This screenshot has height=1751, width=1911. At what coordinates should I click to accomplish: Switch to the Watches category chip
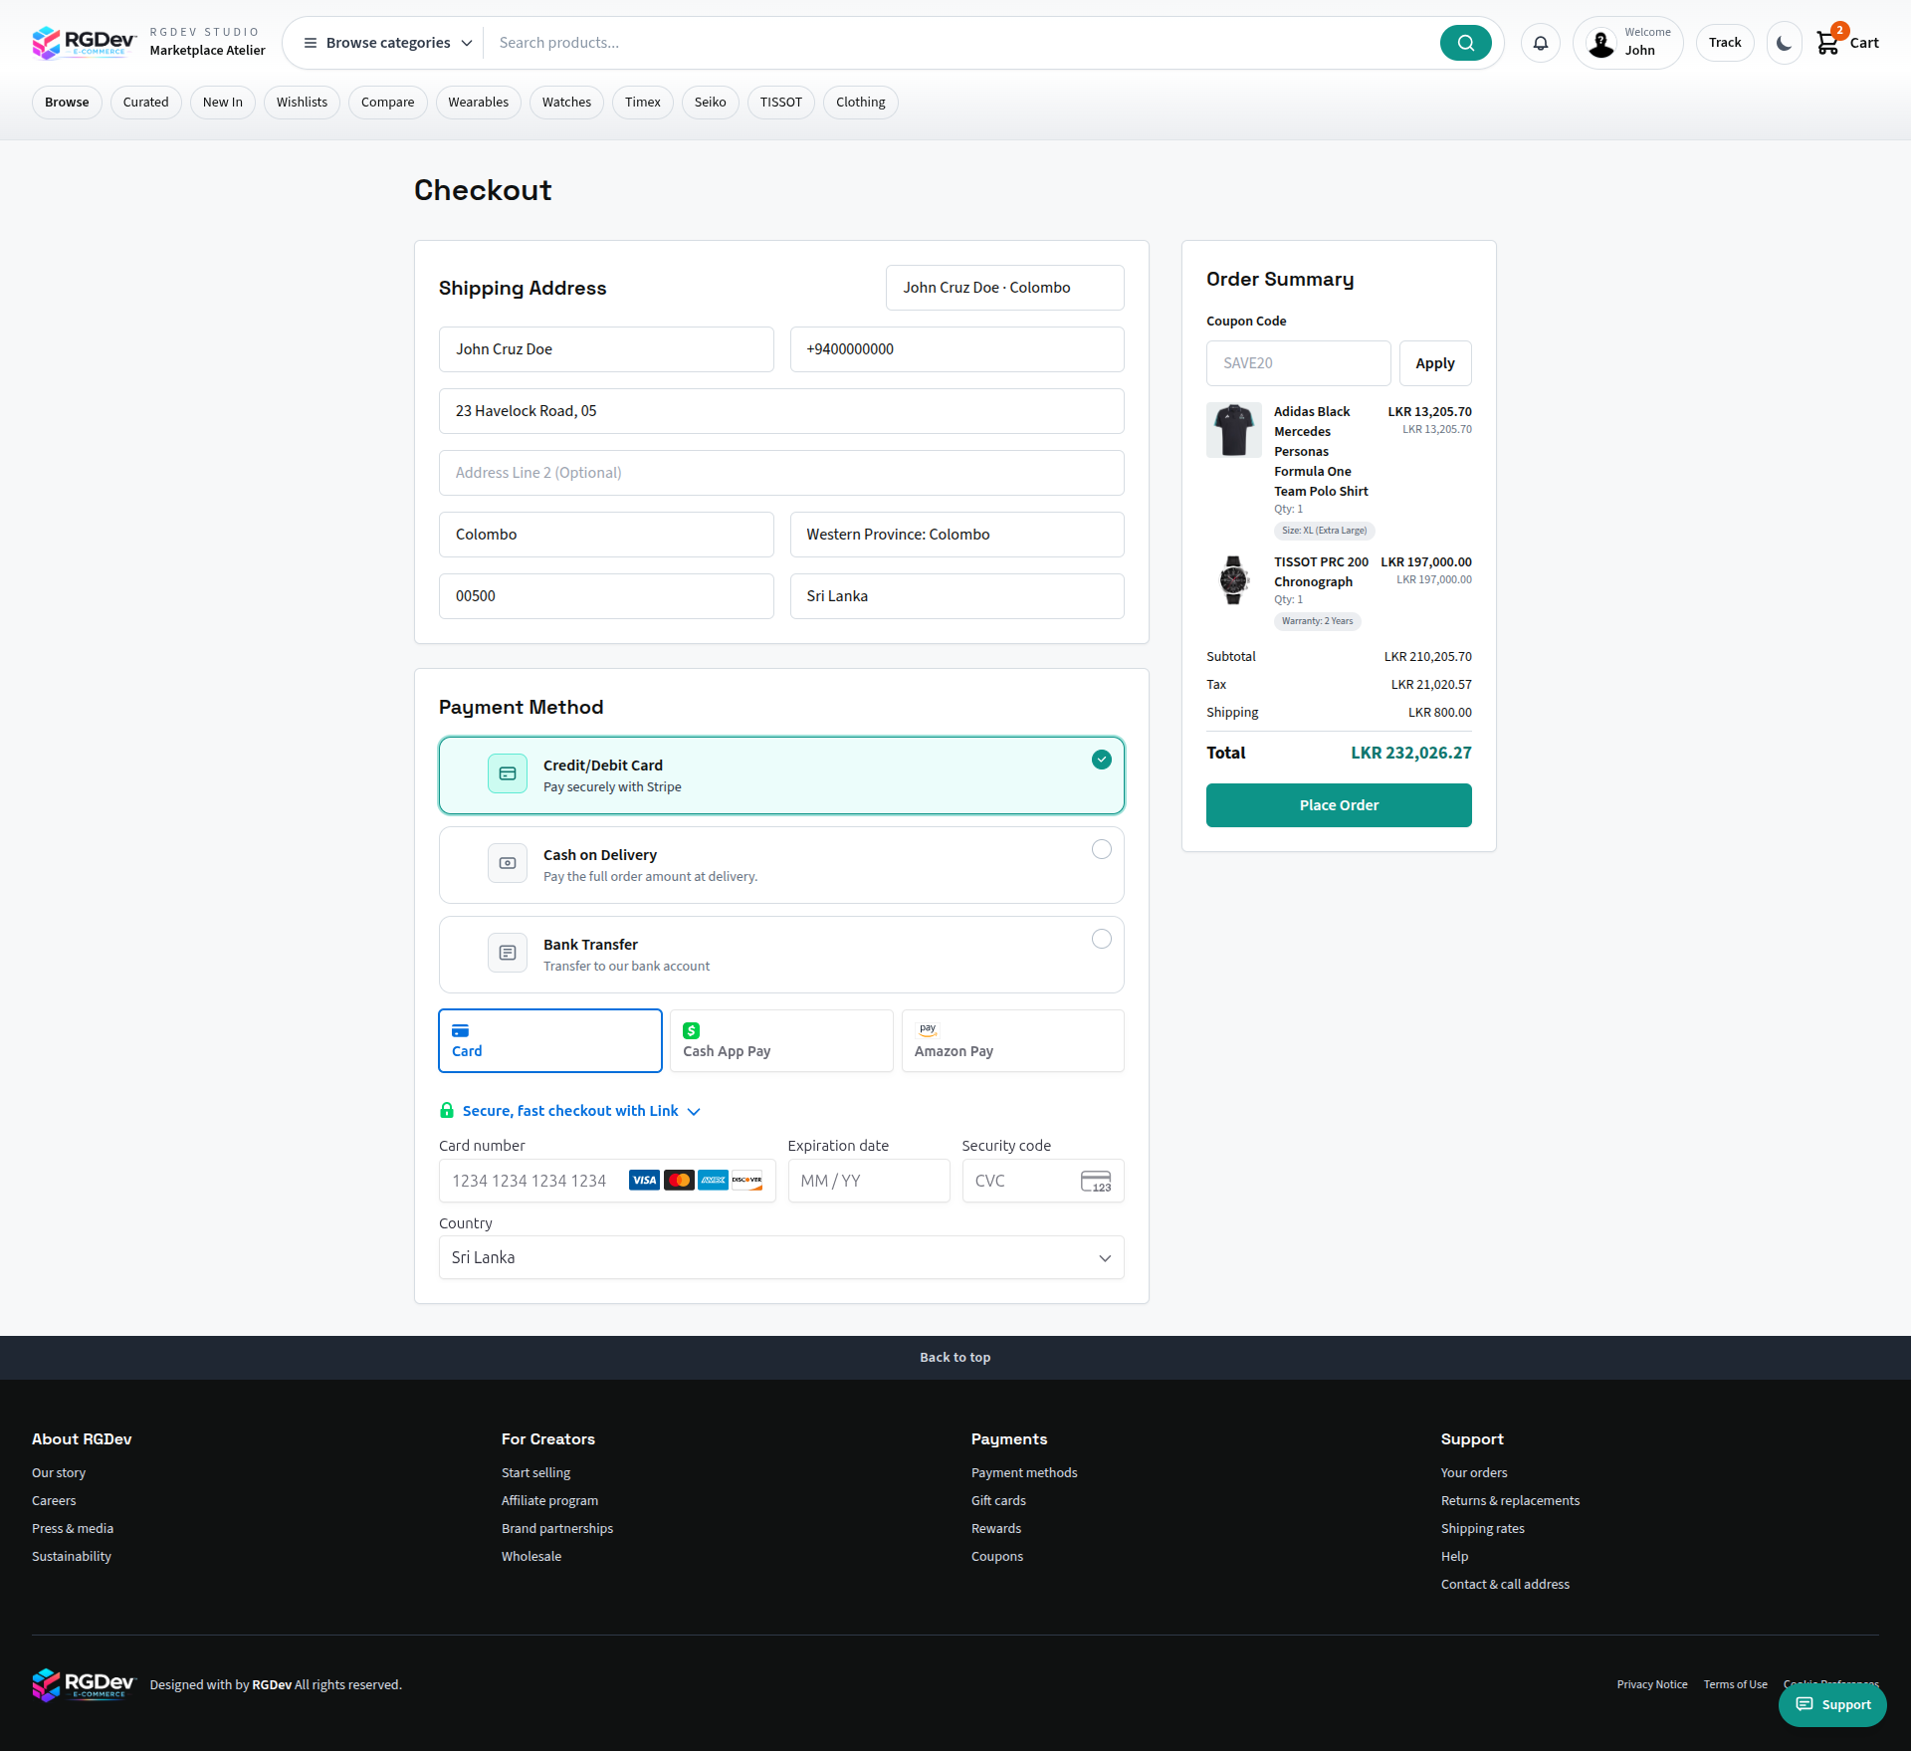pyautogui.click(x=565, y=102)
